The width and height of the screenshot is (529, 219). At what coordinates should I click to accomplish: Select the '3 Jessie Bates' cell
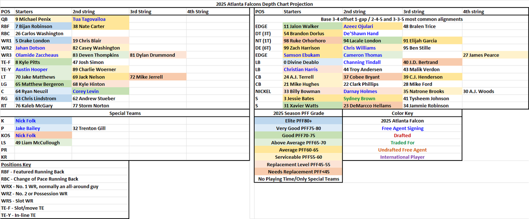coord(313,98)
